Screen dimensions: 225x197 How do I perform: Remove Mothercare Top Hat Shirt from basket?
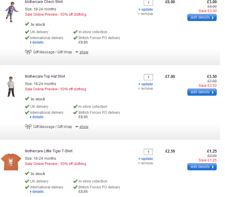147,89
